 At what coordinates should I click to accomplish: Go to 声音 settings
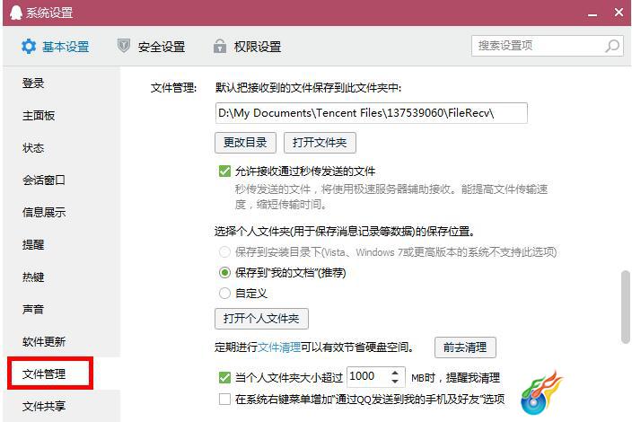pyautogui.click(x=33, y=309)
